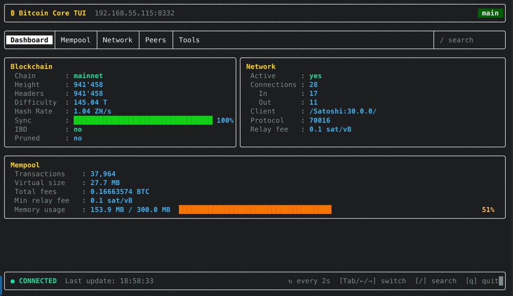Select the chain value mainnet

pos(88,76)
